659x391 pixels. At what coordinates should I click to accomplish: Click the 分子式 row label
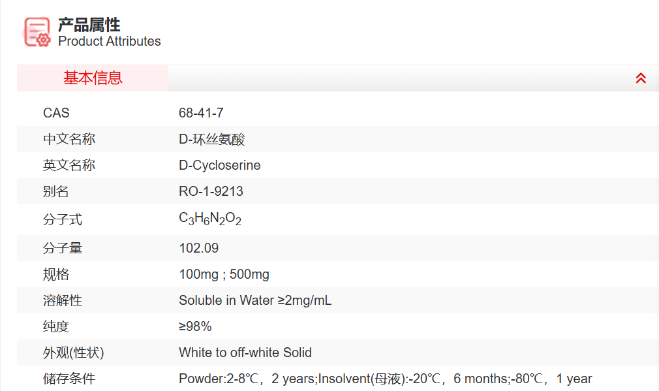[63, 219]
